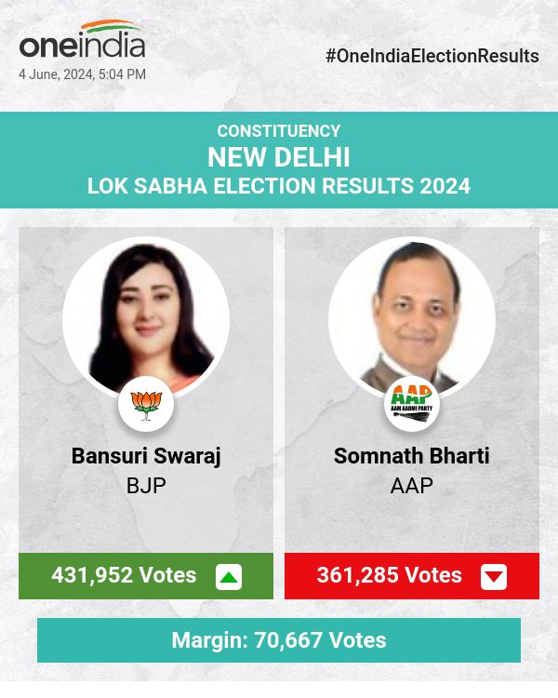This screenshot has height=698, width=558.
Task: Click the BJP party label
Action: pos(146,485)
